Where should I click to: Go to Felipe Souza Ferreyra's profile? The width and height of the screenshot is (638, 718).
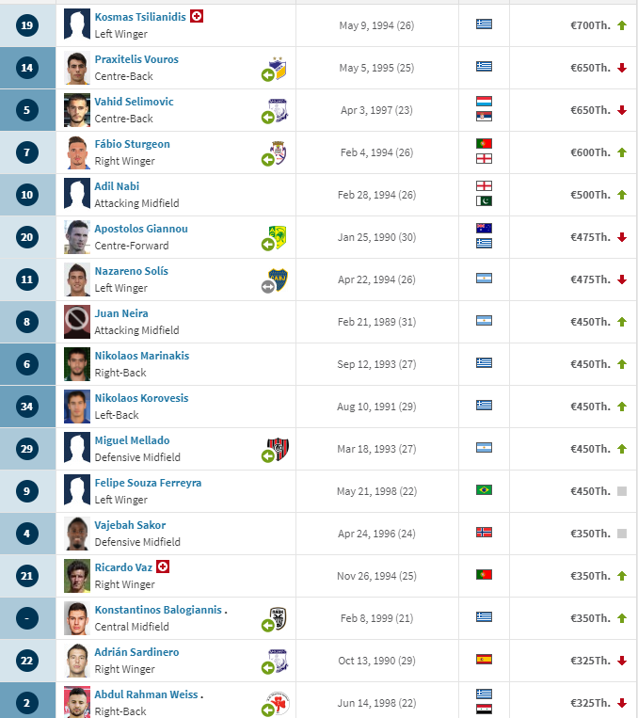148,483
